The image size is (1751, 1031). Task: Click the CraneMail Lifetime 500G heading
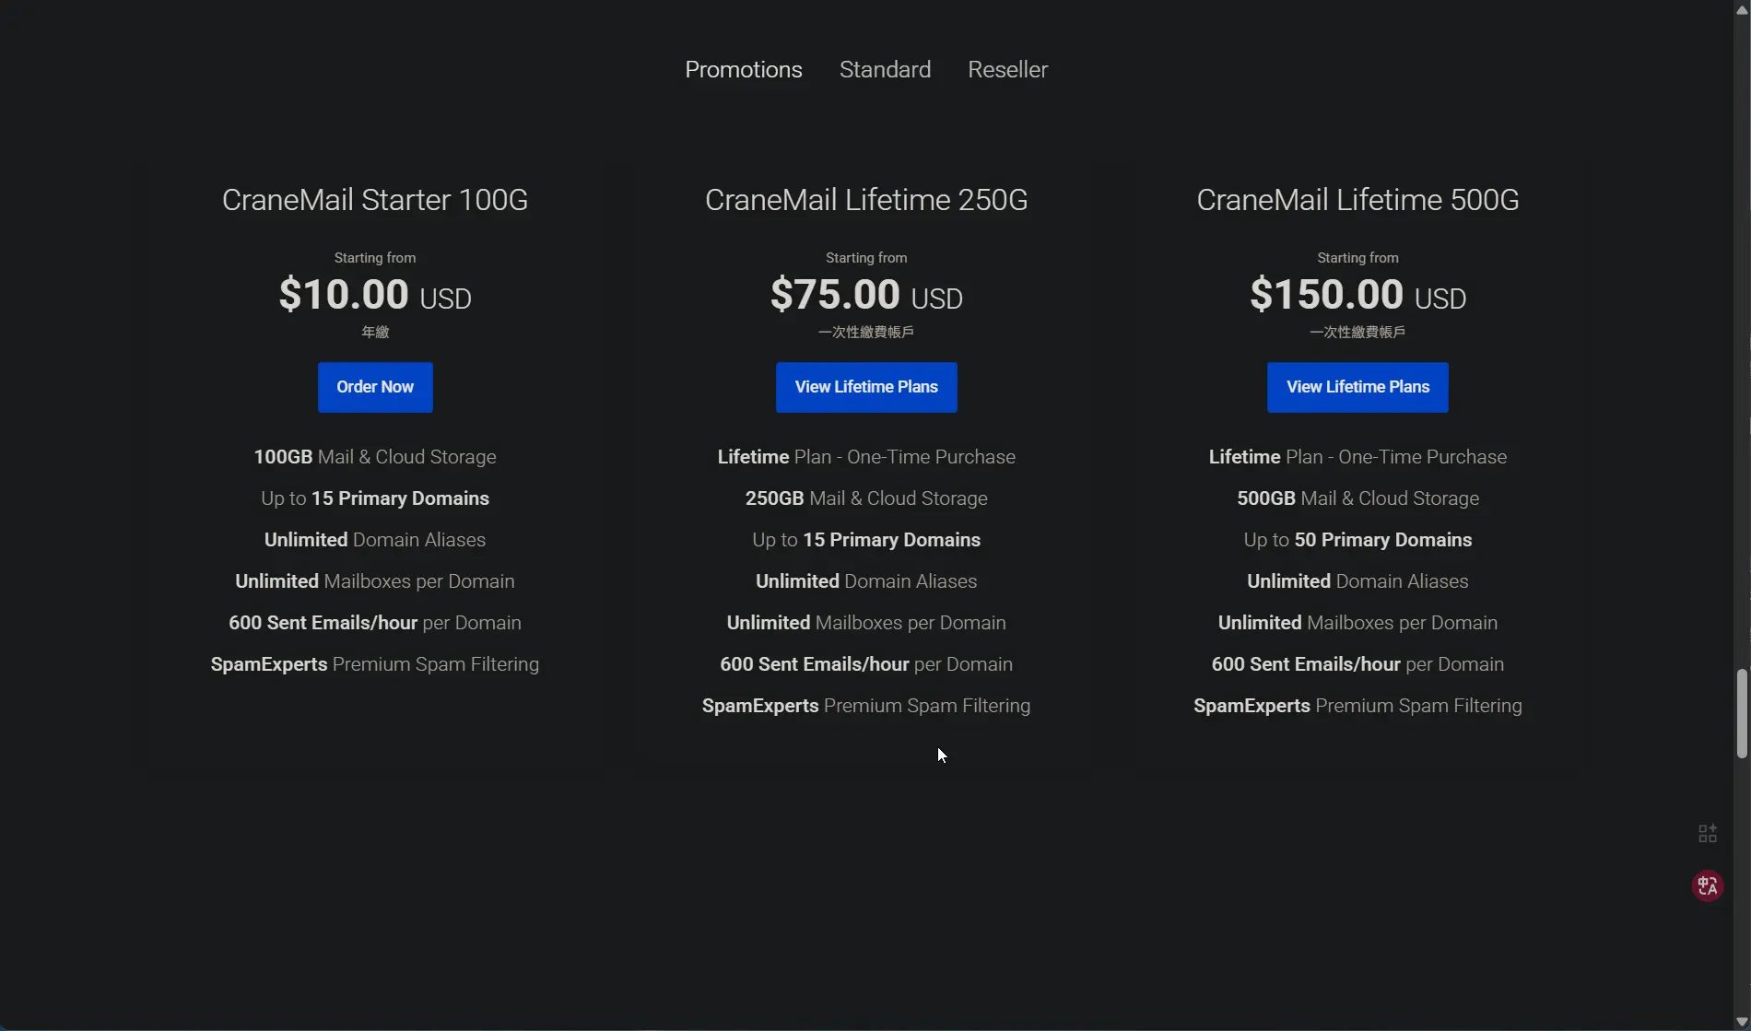(x=1357, y=200)
